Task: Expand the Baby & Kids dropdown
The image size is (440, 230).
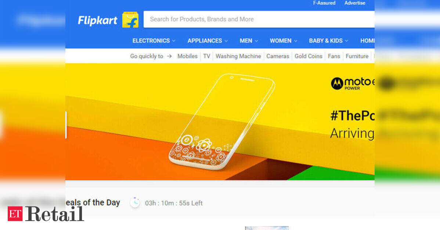Action: 329,41
